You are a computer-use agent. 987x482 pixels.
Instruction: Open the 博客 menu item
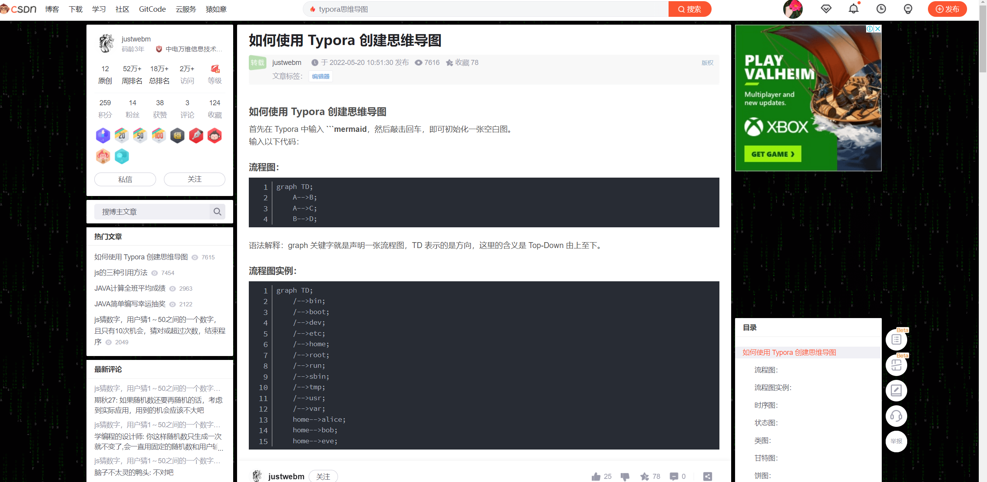point(52,9)
